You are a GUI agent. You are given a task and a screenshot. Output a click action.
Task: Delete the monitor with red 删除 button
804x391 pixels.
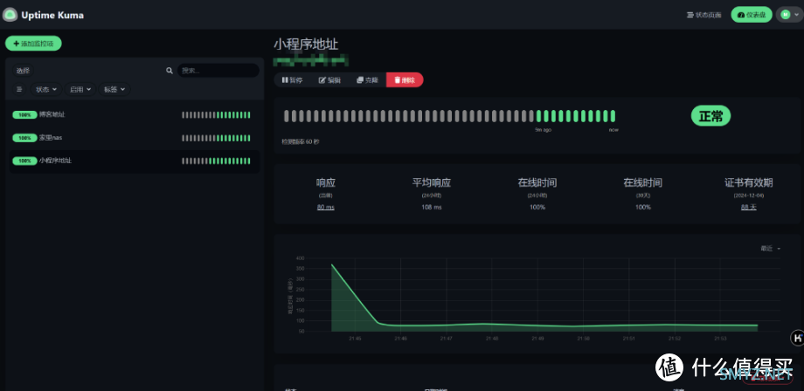click(405, 79)
